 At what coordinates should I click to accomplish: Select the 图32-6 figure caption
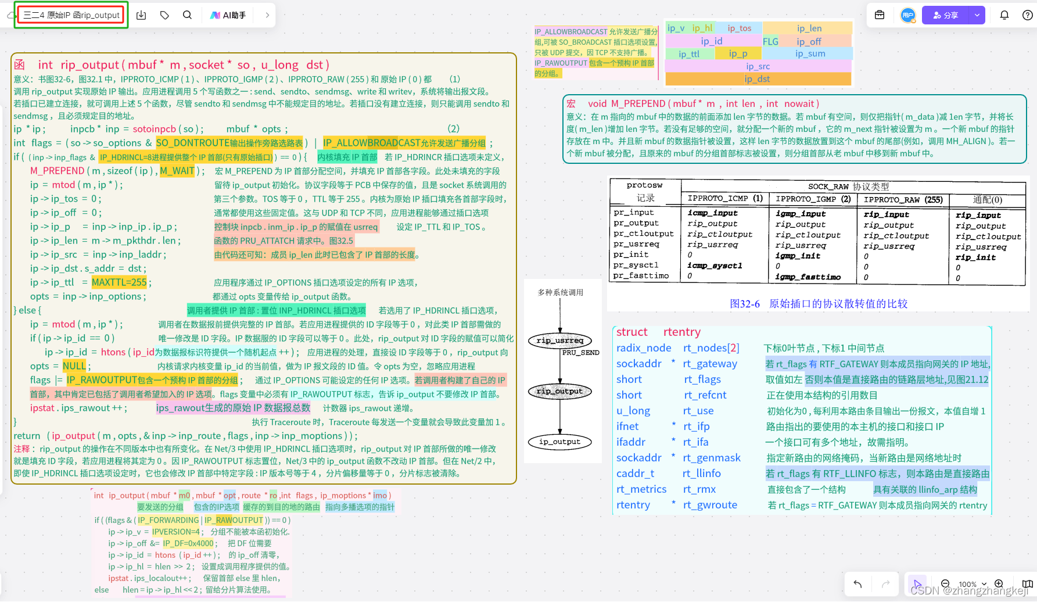819,304
